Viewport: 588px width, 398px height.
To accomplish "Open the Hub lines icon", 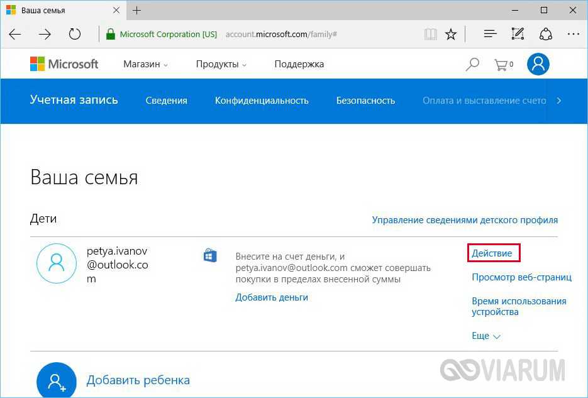I will point(490,34).
